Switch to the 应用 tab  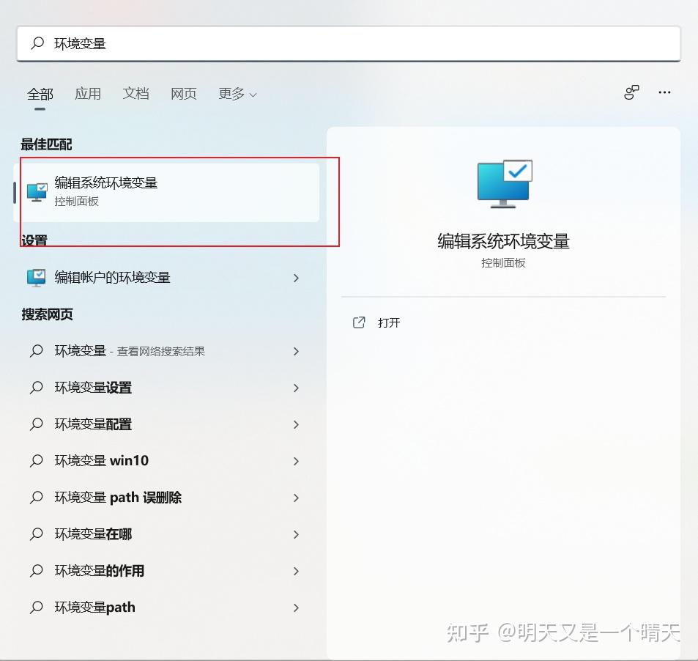point(88,94)
